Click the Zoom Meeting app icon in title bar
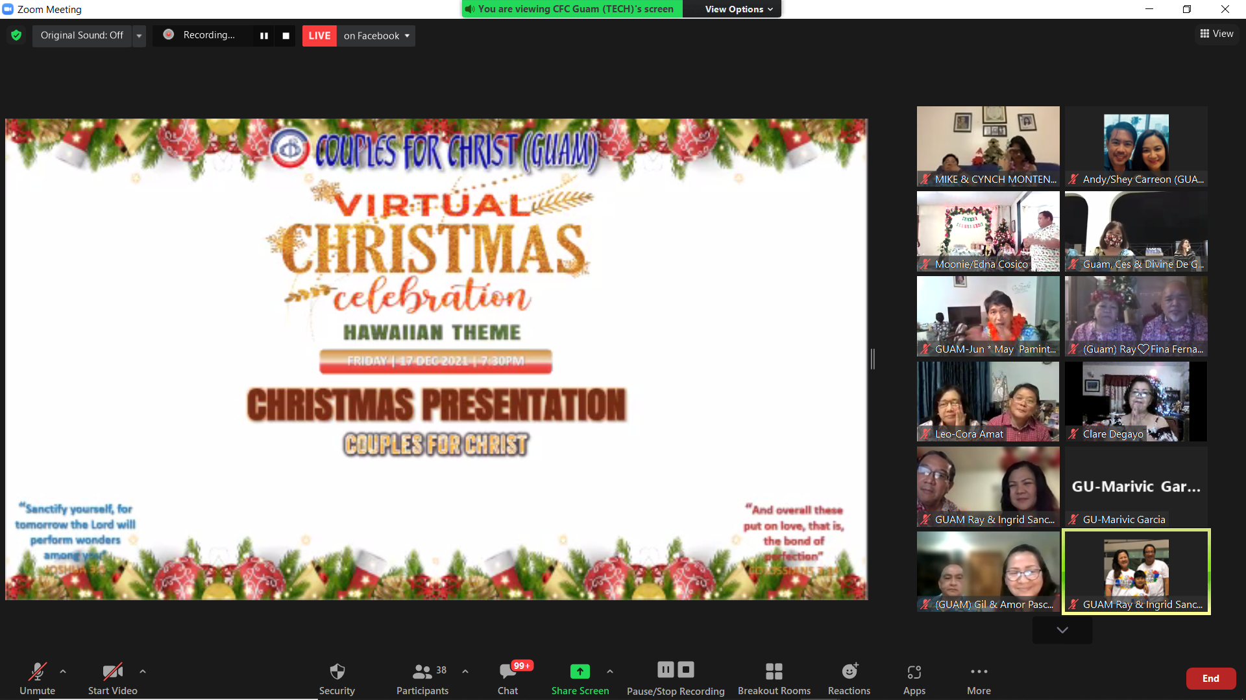Screen dimensions: 1246x700 (8, 9)
